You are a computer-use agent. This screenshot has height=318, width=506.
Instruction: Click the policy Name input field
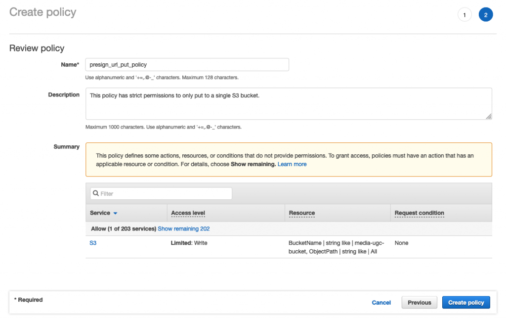[x=187, y=64]
